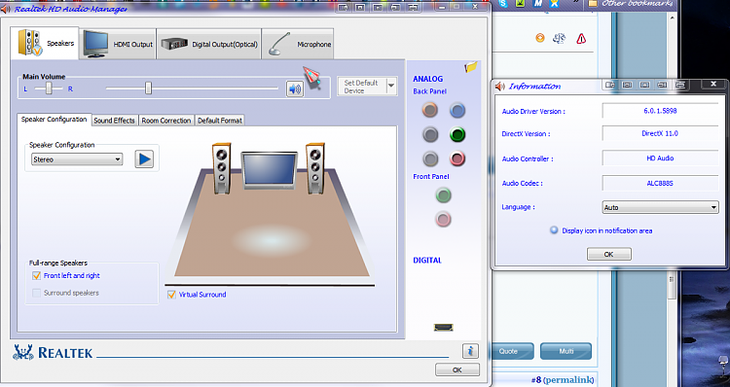Click the red warning triangle in browser
The height and width of the screenshot is (387, 730).
coord(581,39)
